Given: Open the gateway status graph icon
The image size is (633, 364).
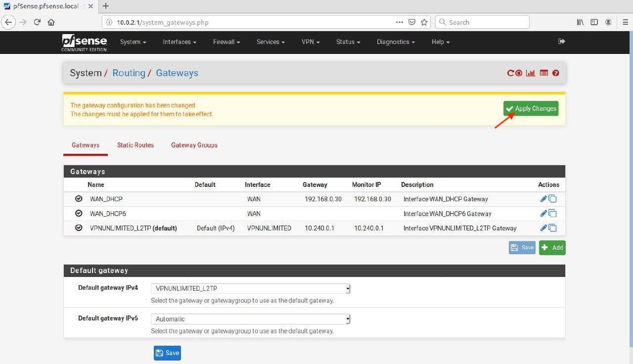Looking at the screenshot, I should [531, 73].
